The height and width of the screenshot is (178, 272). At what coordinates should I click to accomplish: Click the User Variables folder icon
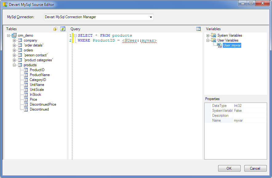(214, 40)
